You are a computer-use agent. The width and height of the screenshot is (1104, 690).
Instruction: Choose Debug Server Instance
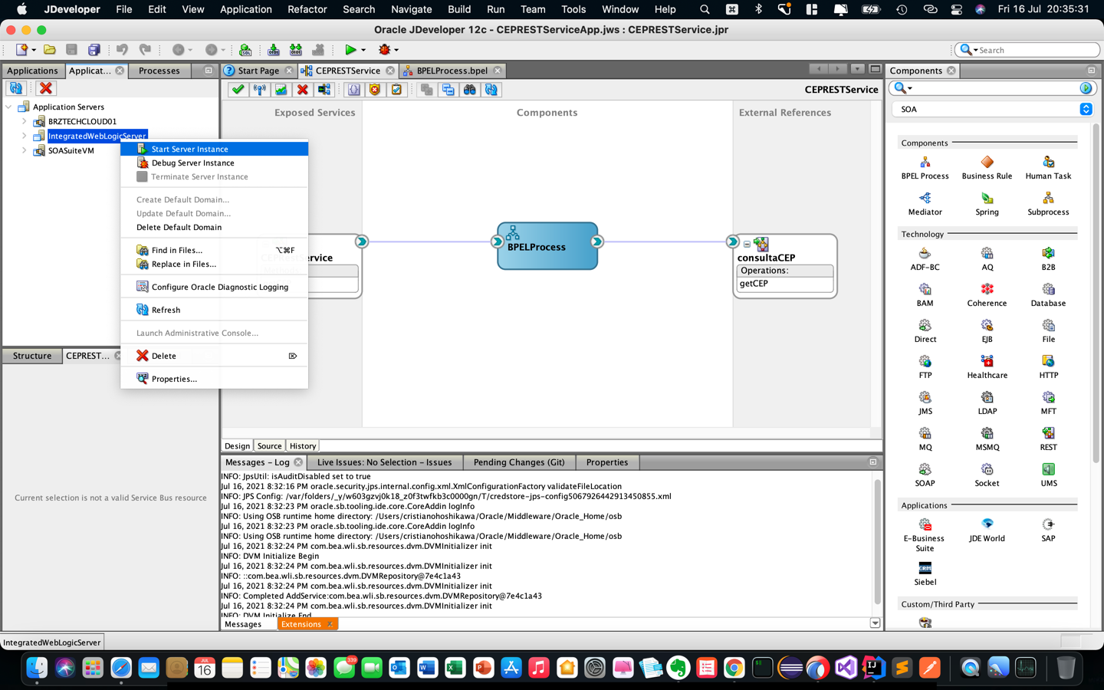(214, 163)
